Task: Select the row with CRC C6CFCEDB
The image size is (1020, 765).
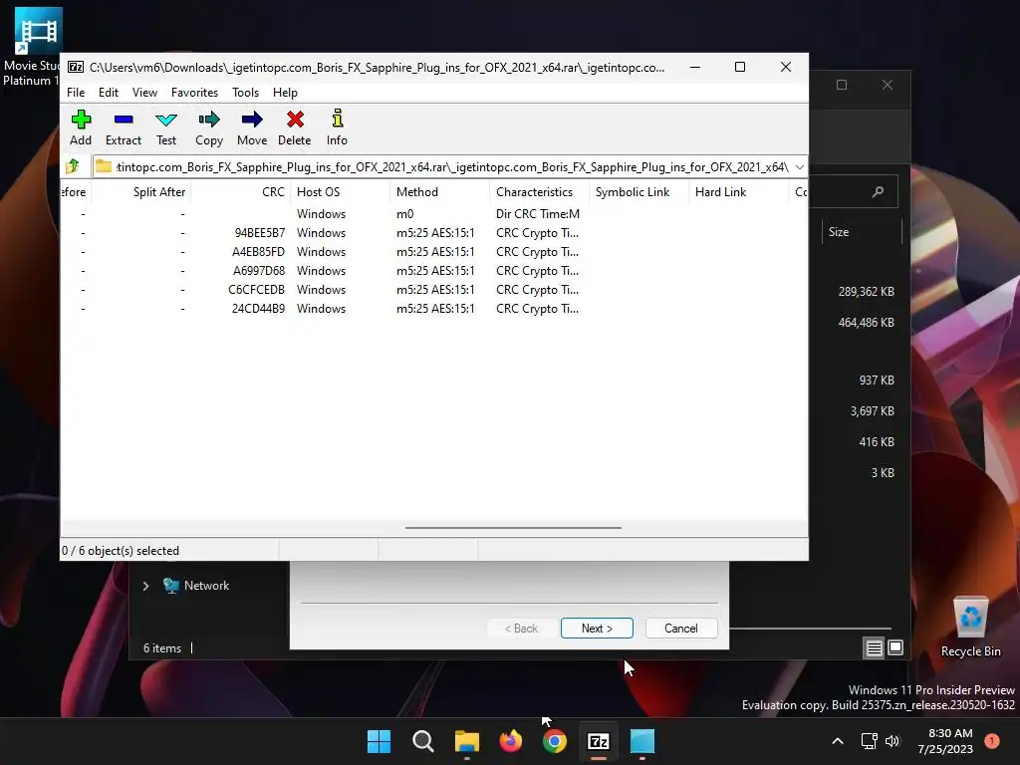Action: tap(434, 290)
